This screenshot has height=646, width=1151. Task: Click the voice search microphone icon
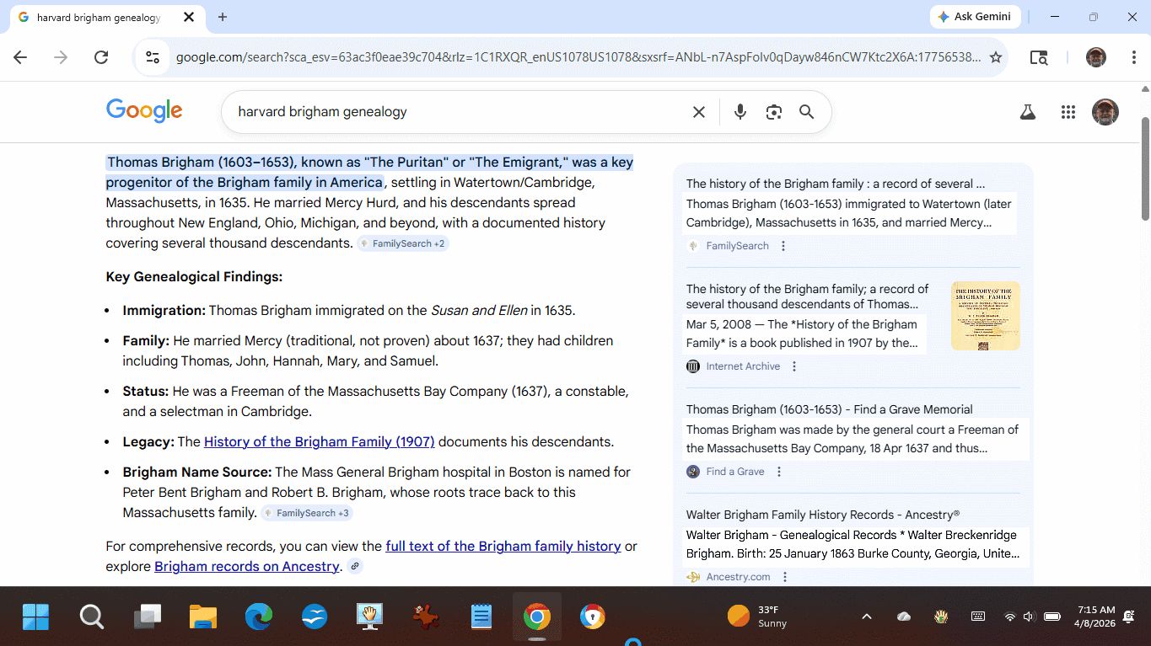(x=740, y=112)
